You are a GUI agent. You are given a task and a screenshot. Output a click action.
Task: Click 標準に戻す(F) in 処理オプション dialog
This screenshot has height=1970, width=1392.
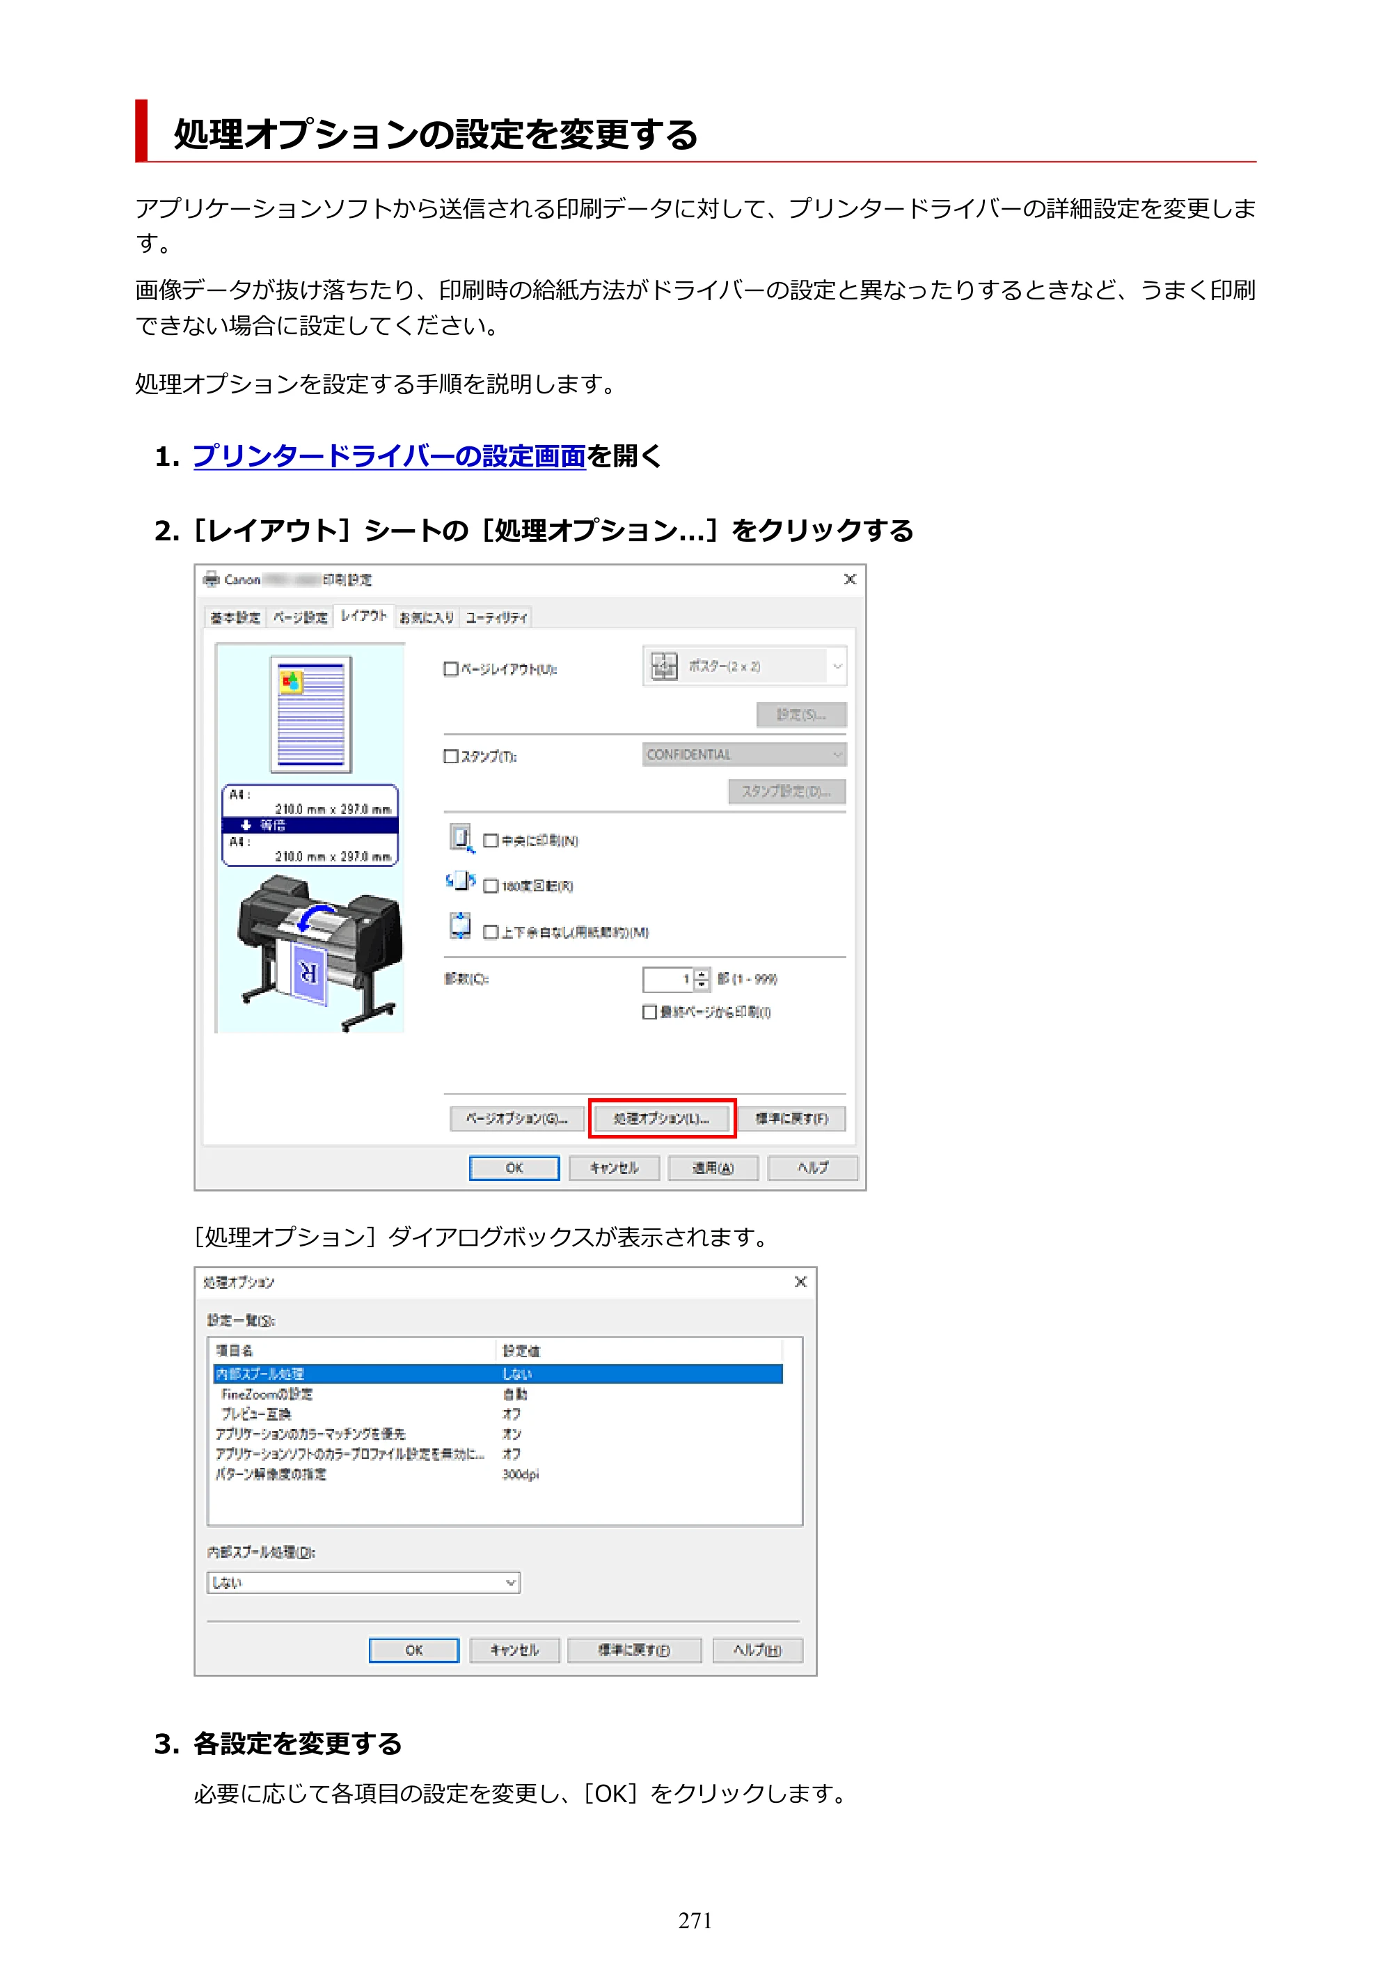pos(634,1650)
